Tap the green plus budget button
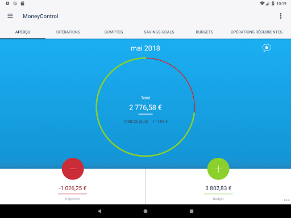 point(218,169)
